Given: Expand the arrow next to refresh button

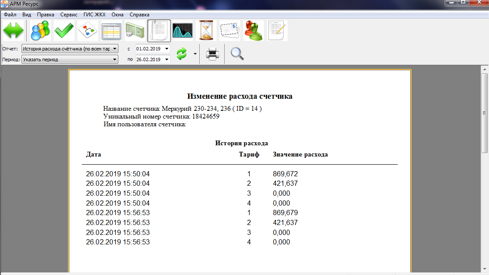Looking at the screenshot, I should (x=195, y=54).
